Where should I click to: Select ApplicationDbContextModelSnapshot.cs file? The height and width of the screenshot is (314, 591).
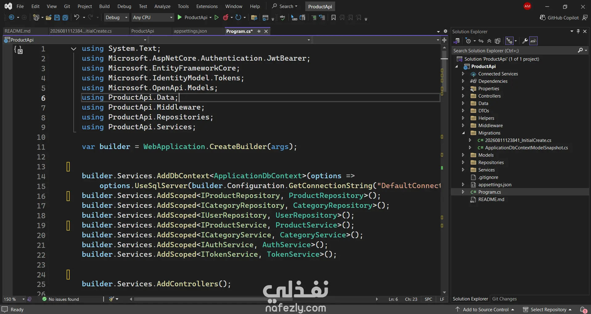point(526,148)
